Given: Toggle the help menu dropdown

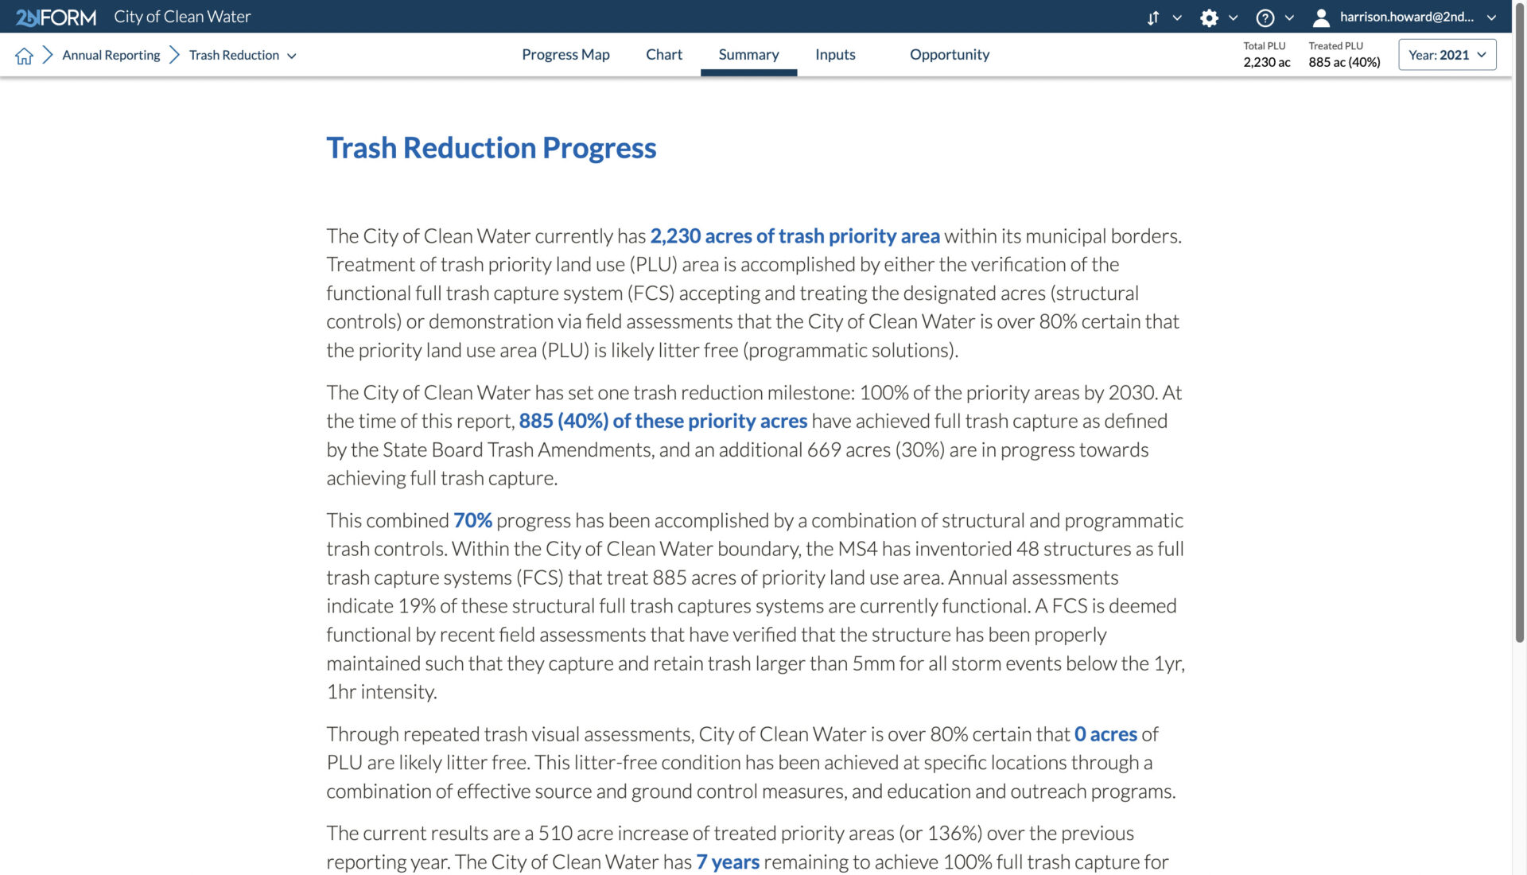Looking at the screenshot, I should pos(1288,16).
